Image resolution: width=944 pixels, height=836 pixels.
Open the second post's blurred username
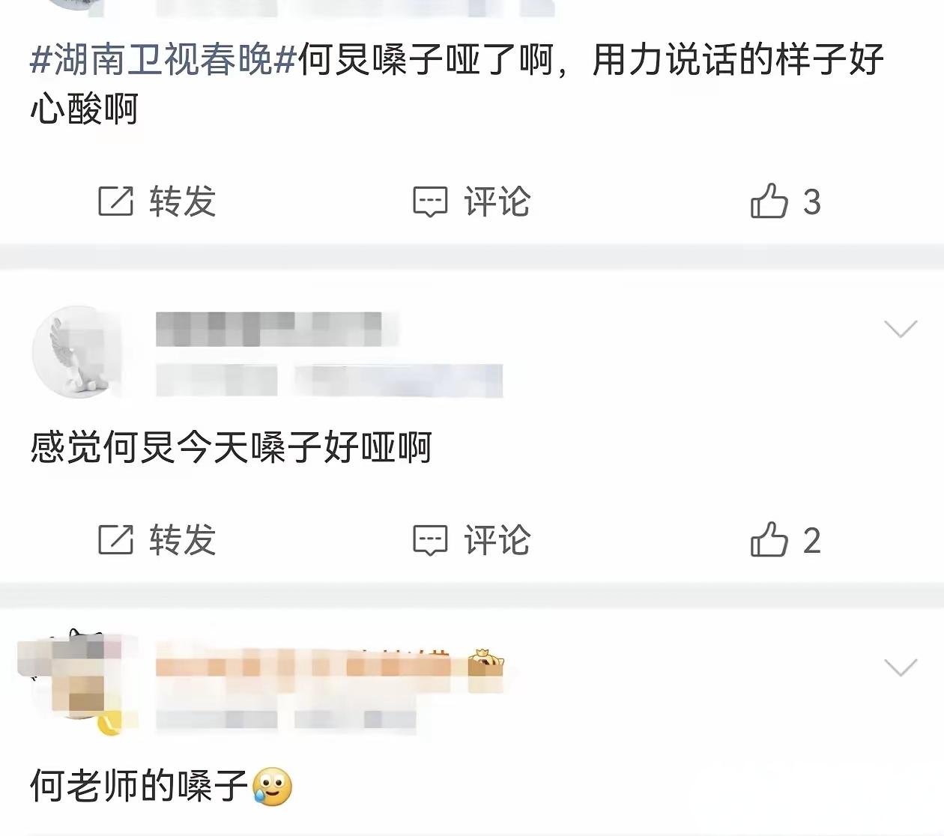pyautogui.click(x=270, y=329)
